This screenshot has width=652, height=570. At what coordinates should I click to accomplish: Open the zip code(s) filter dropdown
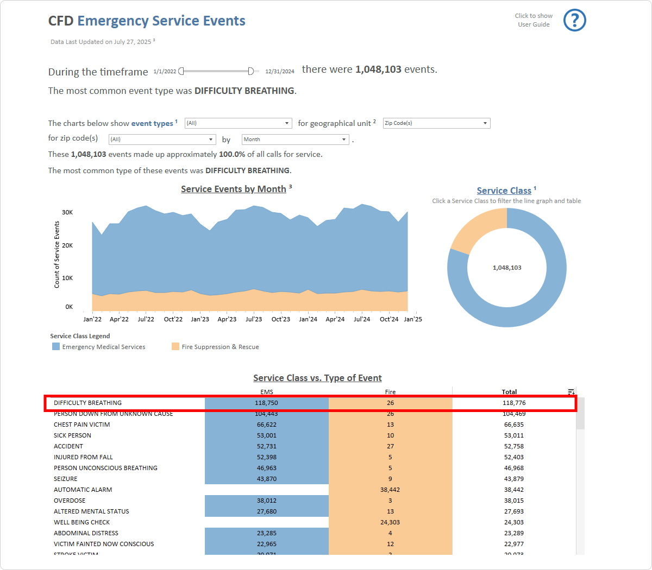tap(162, 140)
